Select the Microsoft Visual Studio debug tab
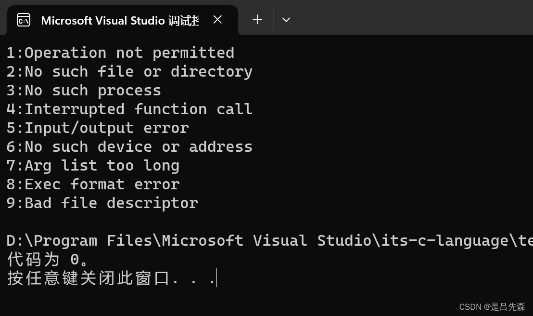Image resolution: width=533 pixels, height=316 pixels. pyautogui.click(x=119, y=20)
